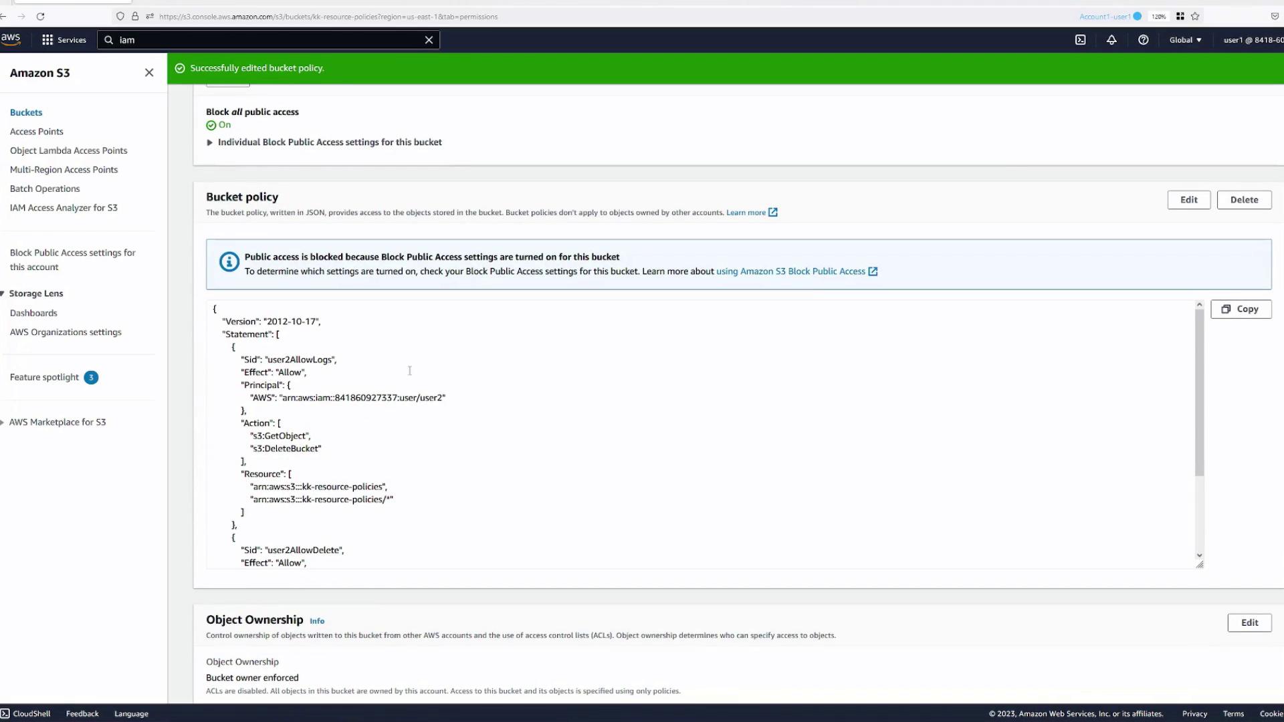Open IAM Access Analyzer for S3
The width and height of the screenshot is (1284, 722).
tap(64, 208)
